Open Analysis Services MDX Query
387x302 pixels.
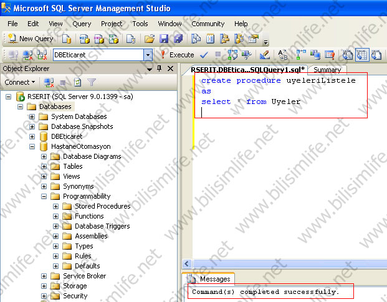point(84,39)
